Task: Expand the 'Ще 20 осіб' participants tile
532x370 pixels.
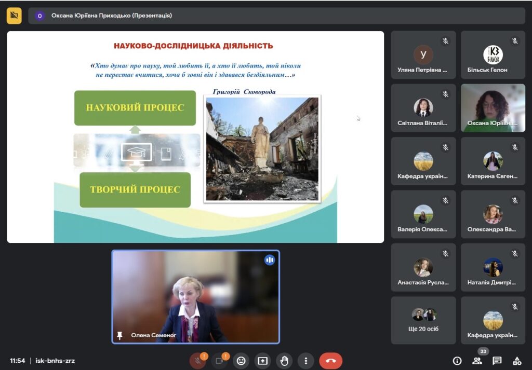Action: coord(423,320)
